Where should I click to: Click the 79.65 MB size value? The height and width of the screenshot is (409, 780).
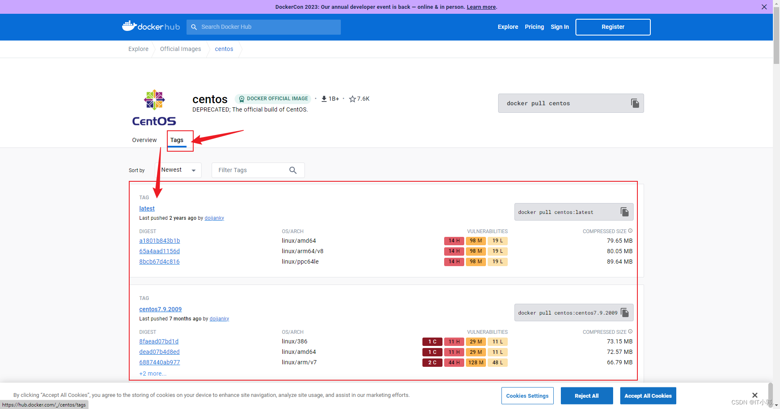tap(620, 241)
